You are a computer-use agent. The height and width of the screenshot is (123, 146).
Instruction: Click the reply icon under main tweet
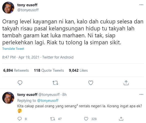(x=20, y=83)
